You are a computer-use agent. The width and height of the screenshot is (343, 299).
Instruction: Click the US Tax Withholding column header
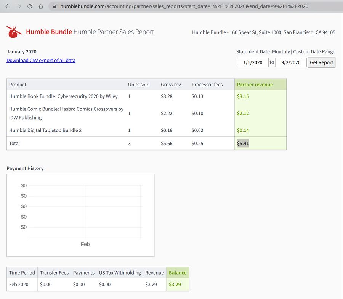coord(120,273)
